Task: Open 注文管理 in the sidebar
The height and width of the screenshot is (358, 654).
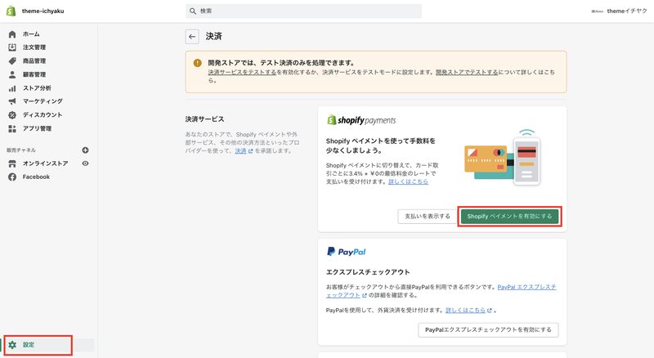Action: 34,47
